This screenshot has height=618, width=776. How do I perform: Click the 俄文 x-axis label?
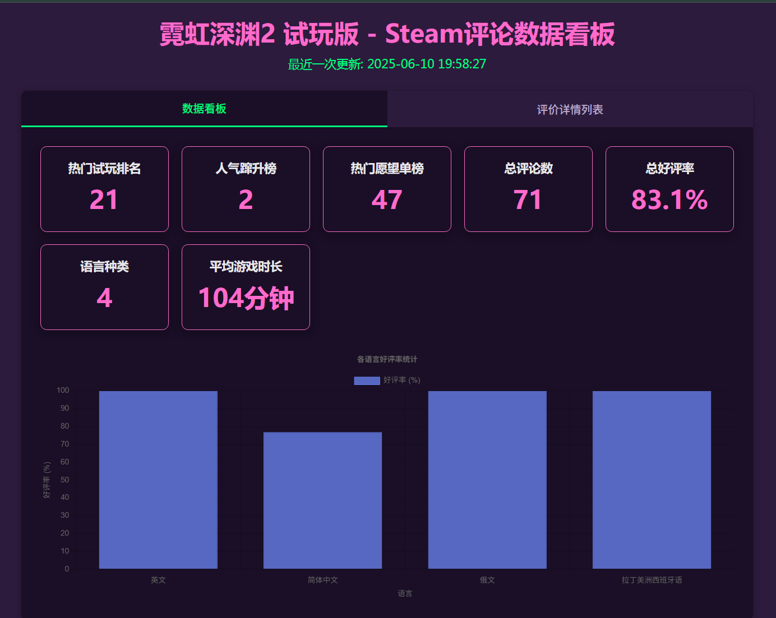point(487,580)
